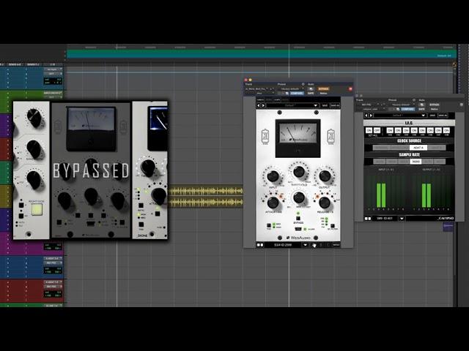
Task: Toggle the THD button on compressor
Action: 269,225
